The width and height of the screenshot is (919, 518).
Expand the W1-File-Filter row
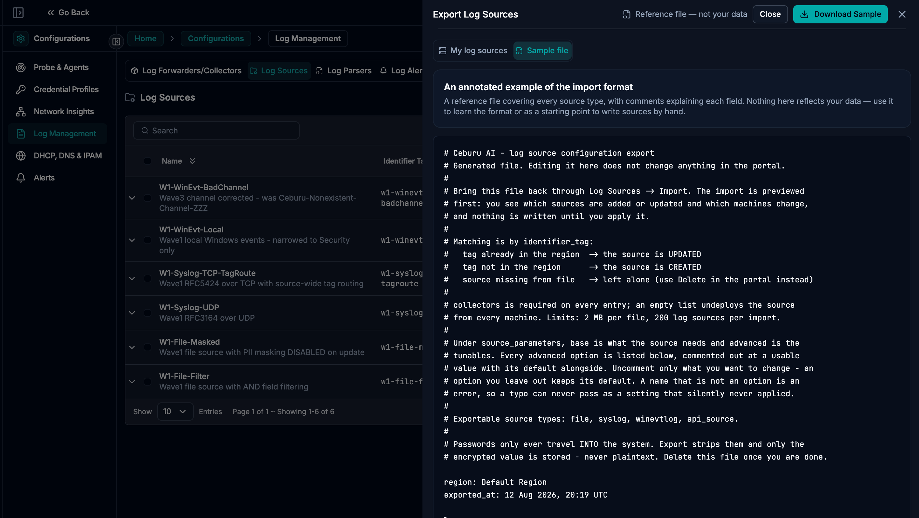click(132, 382)
